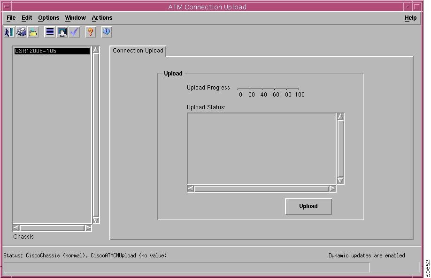Select the Connection Upload tab
This screenshot has width=431, height=278.
pos(138,51)
